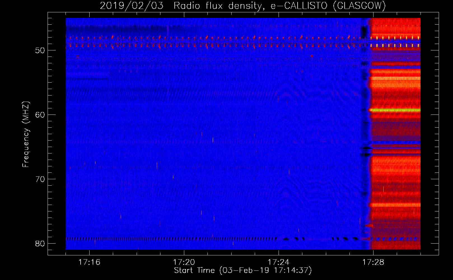The width and height of the screenshot is (453, 280).
Task: Click the 'Frequency (MHZ)' axis label
Action: coord(26,134)
